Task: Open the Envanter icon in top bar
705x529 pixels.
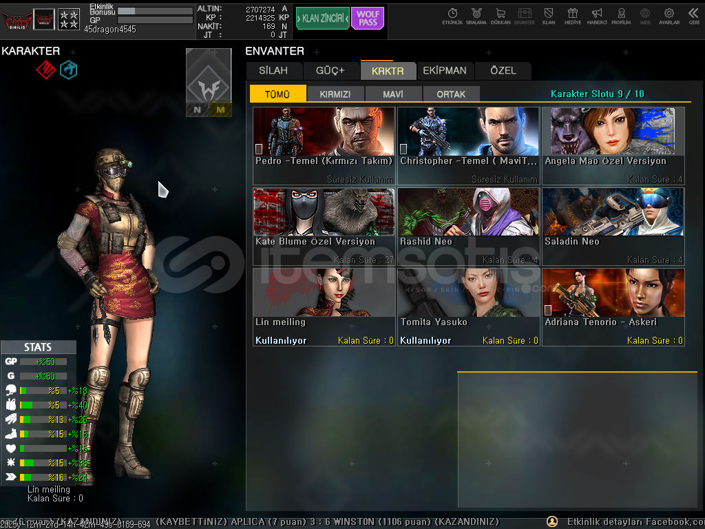Action: 524,17
